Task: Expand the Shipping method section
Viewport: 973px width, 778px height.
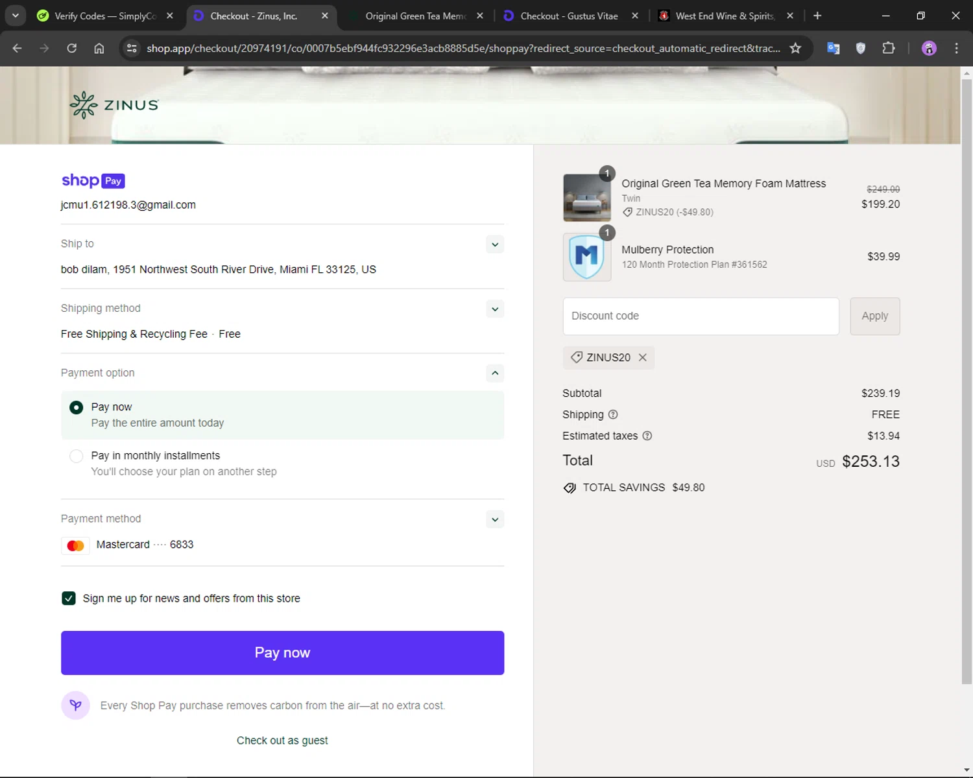Action: [x=494, y=309]
